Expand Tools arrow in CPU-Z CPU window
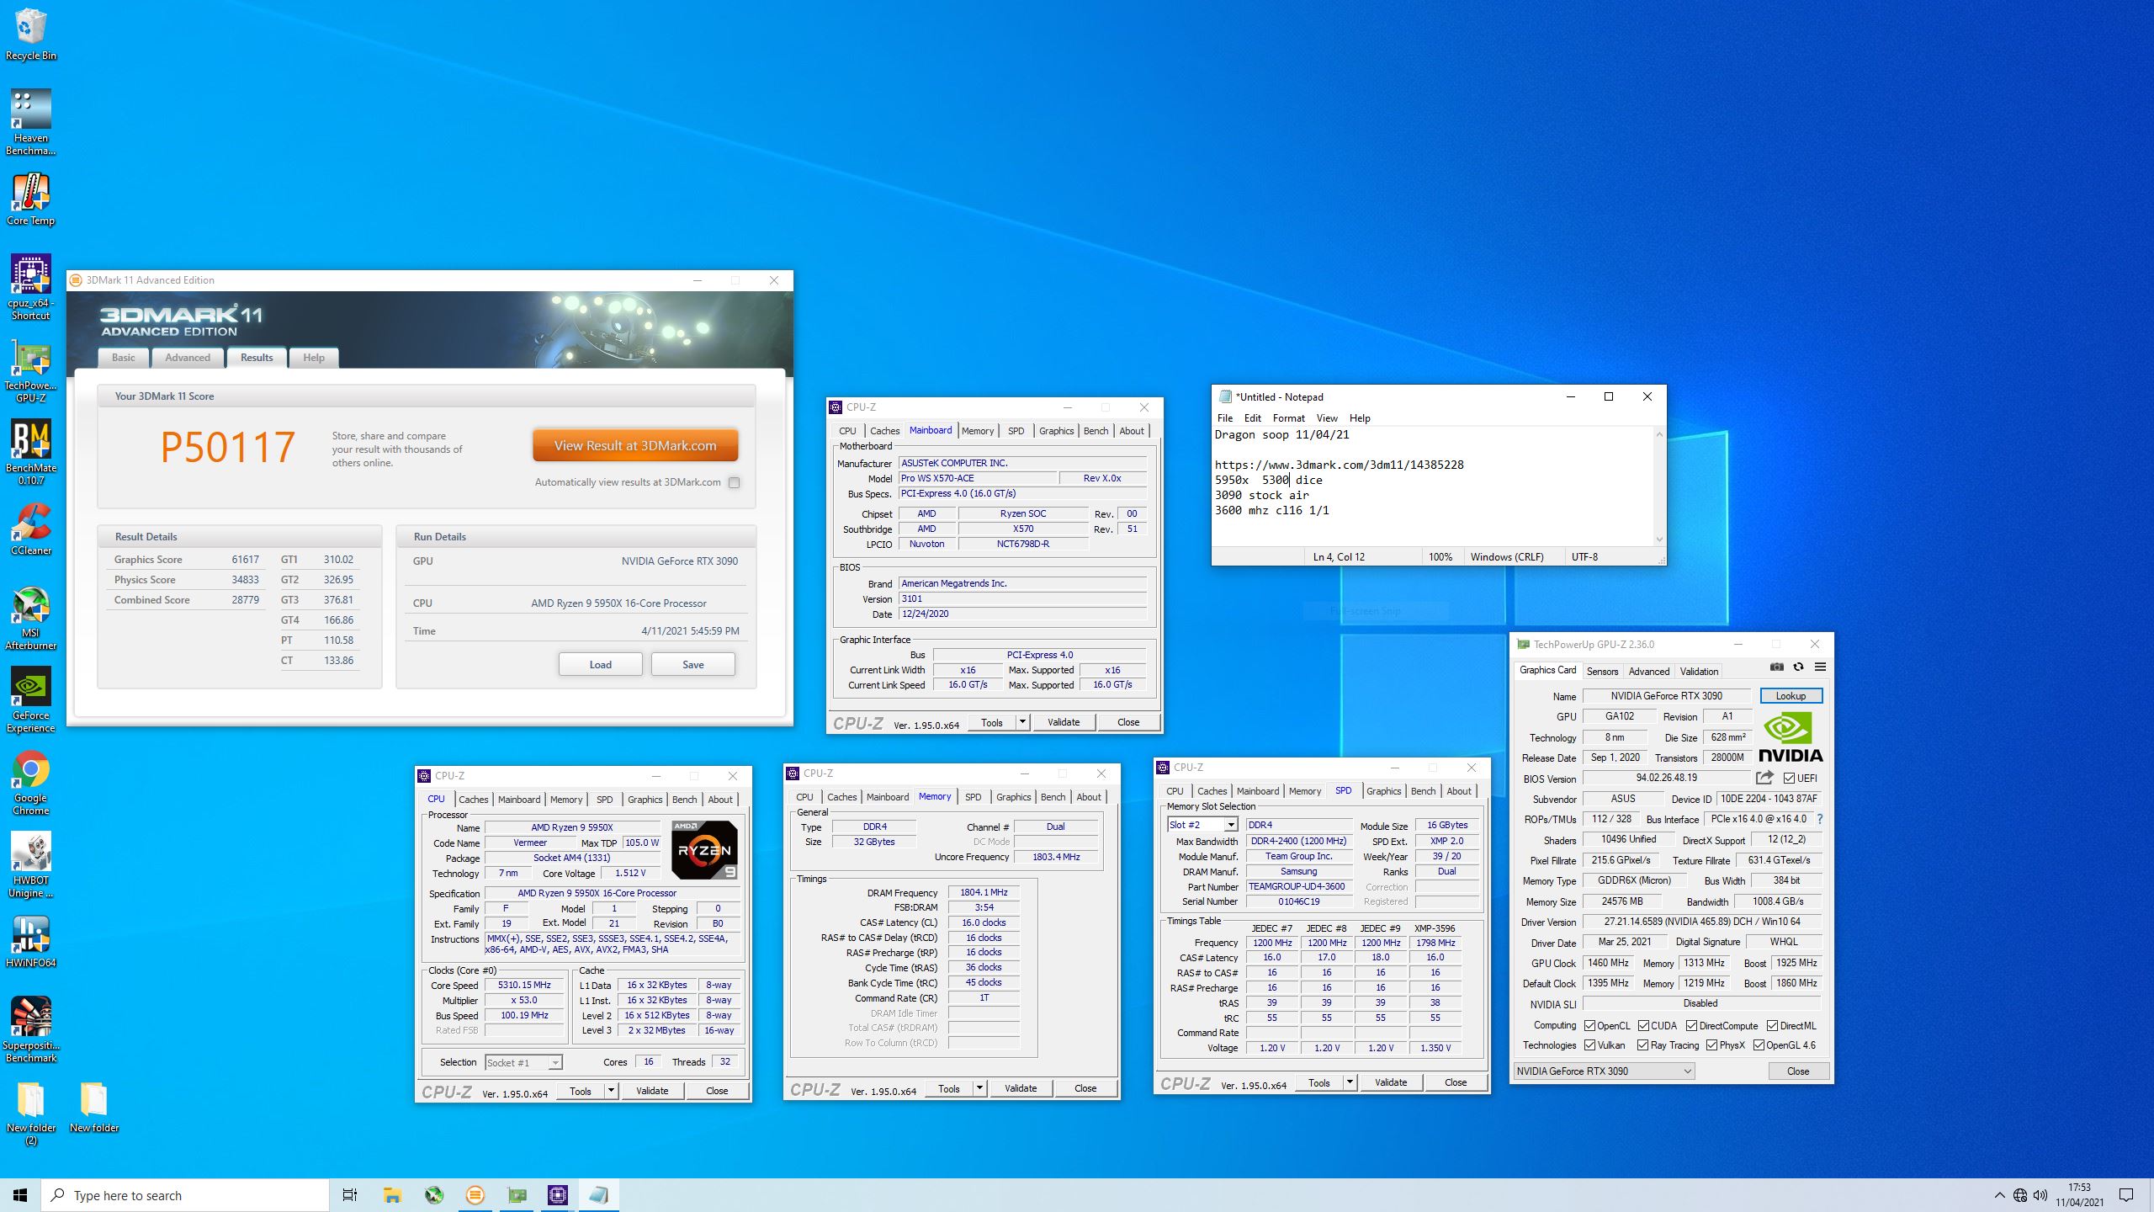The height and width of the screenshot is (1212, 2154). click(612, 1091)
